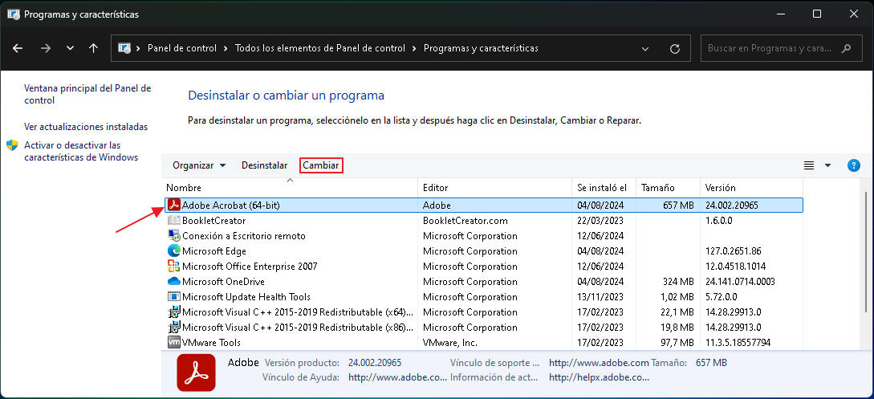Click the Desinstalar button
Screen dimensions: 874x399
pos(264,165)
